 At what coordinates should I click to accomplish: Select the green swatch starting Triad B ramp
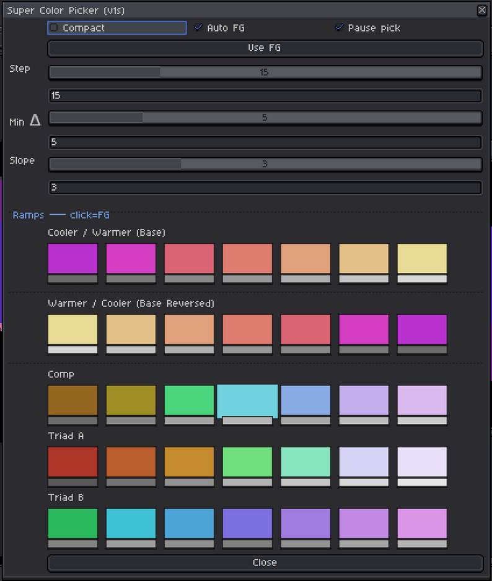[x=72, y=522]
